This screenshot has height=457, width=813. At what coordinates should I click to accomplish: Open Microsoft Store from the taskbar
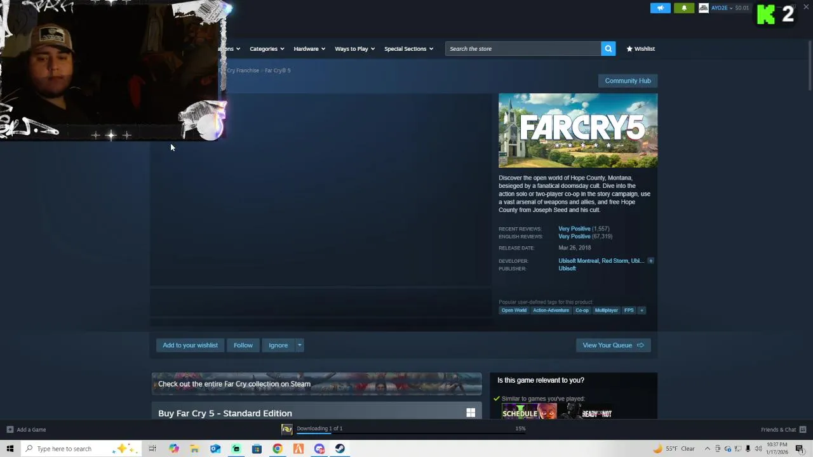coord(257,449)
